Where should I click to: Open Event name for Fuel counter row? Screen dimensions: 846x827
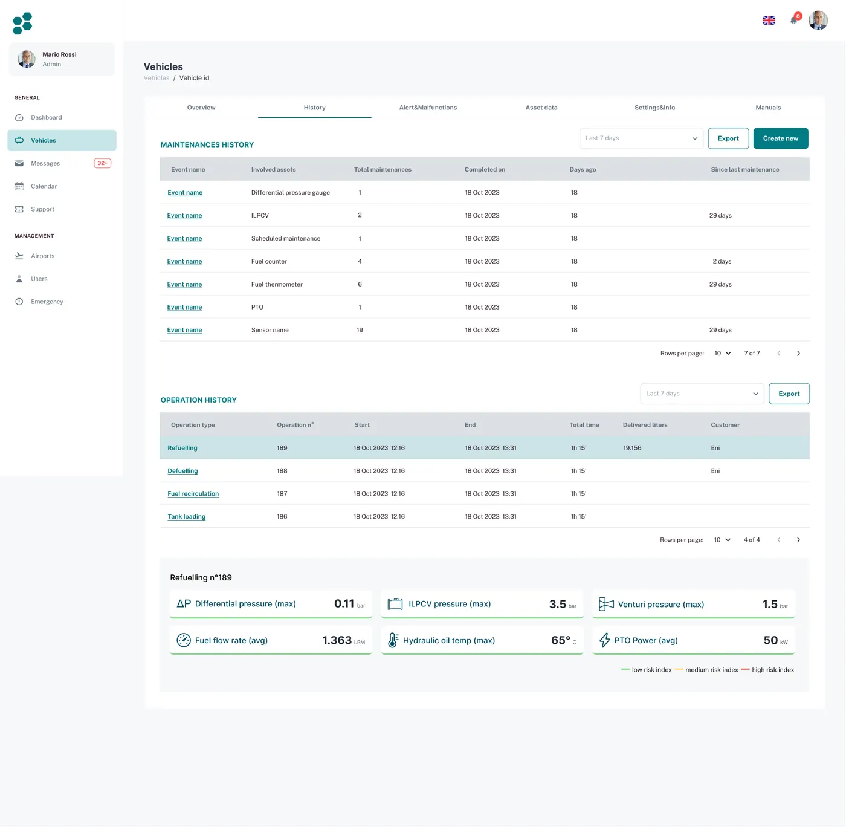point(185,262)
